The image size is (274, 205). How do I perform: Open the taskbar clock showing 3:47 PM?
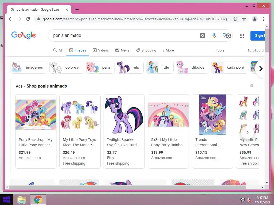pos(262,200)
